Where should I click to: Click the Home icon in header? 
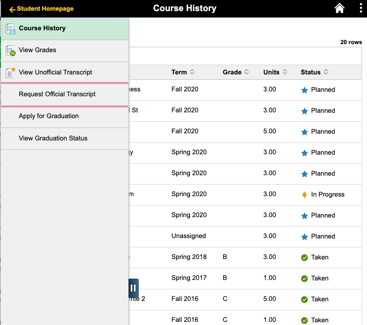click(339, 8)
